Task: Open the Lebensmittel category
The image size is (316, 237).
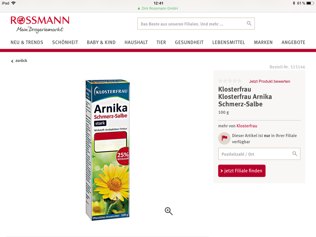Action: coord(229,42)
